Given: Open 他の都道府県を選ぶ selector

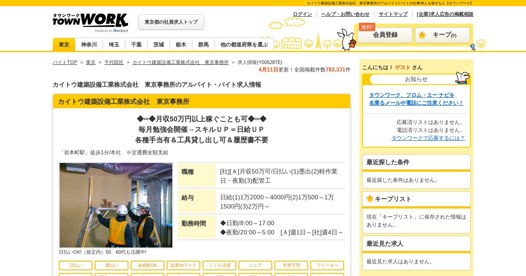Looking at the screenshot, I should (244, 44).
